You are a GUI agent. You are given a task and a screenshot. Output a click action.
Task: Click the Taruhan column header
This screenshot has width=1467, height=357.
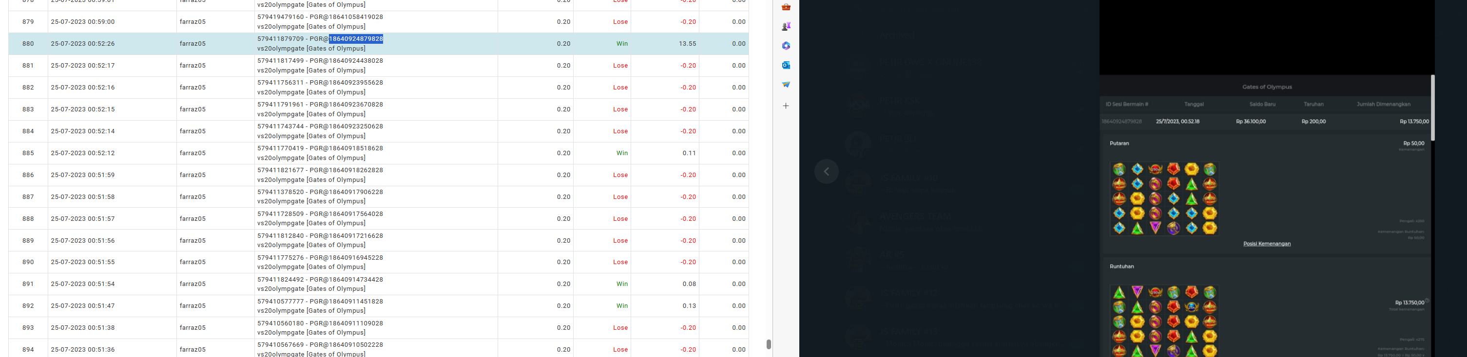pos(1313,105)
